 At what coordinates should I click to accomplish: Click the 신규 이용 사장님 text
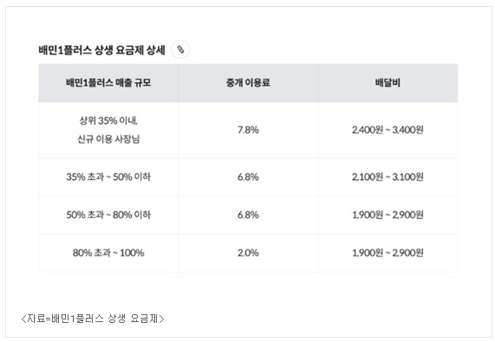[108, 139]
